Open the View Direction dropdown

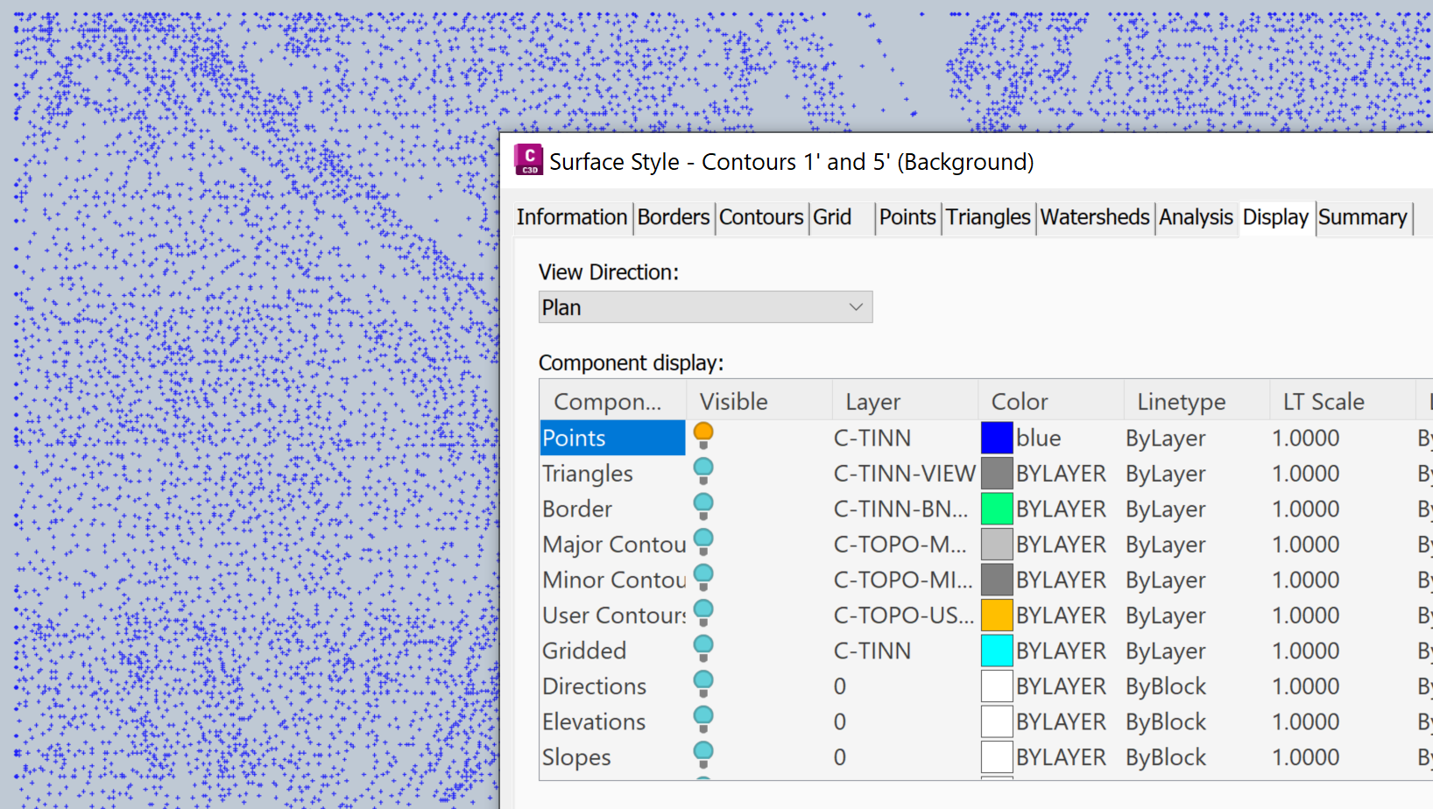tap(855, 307)
